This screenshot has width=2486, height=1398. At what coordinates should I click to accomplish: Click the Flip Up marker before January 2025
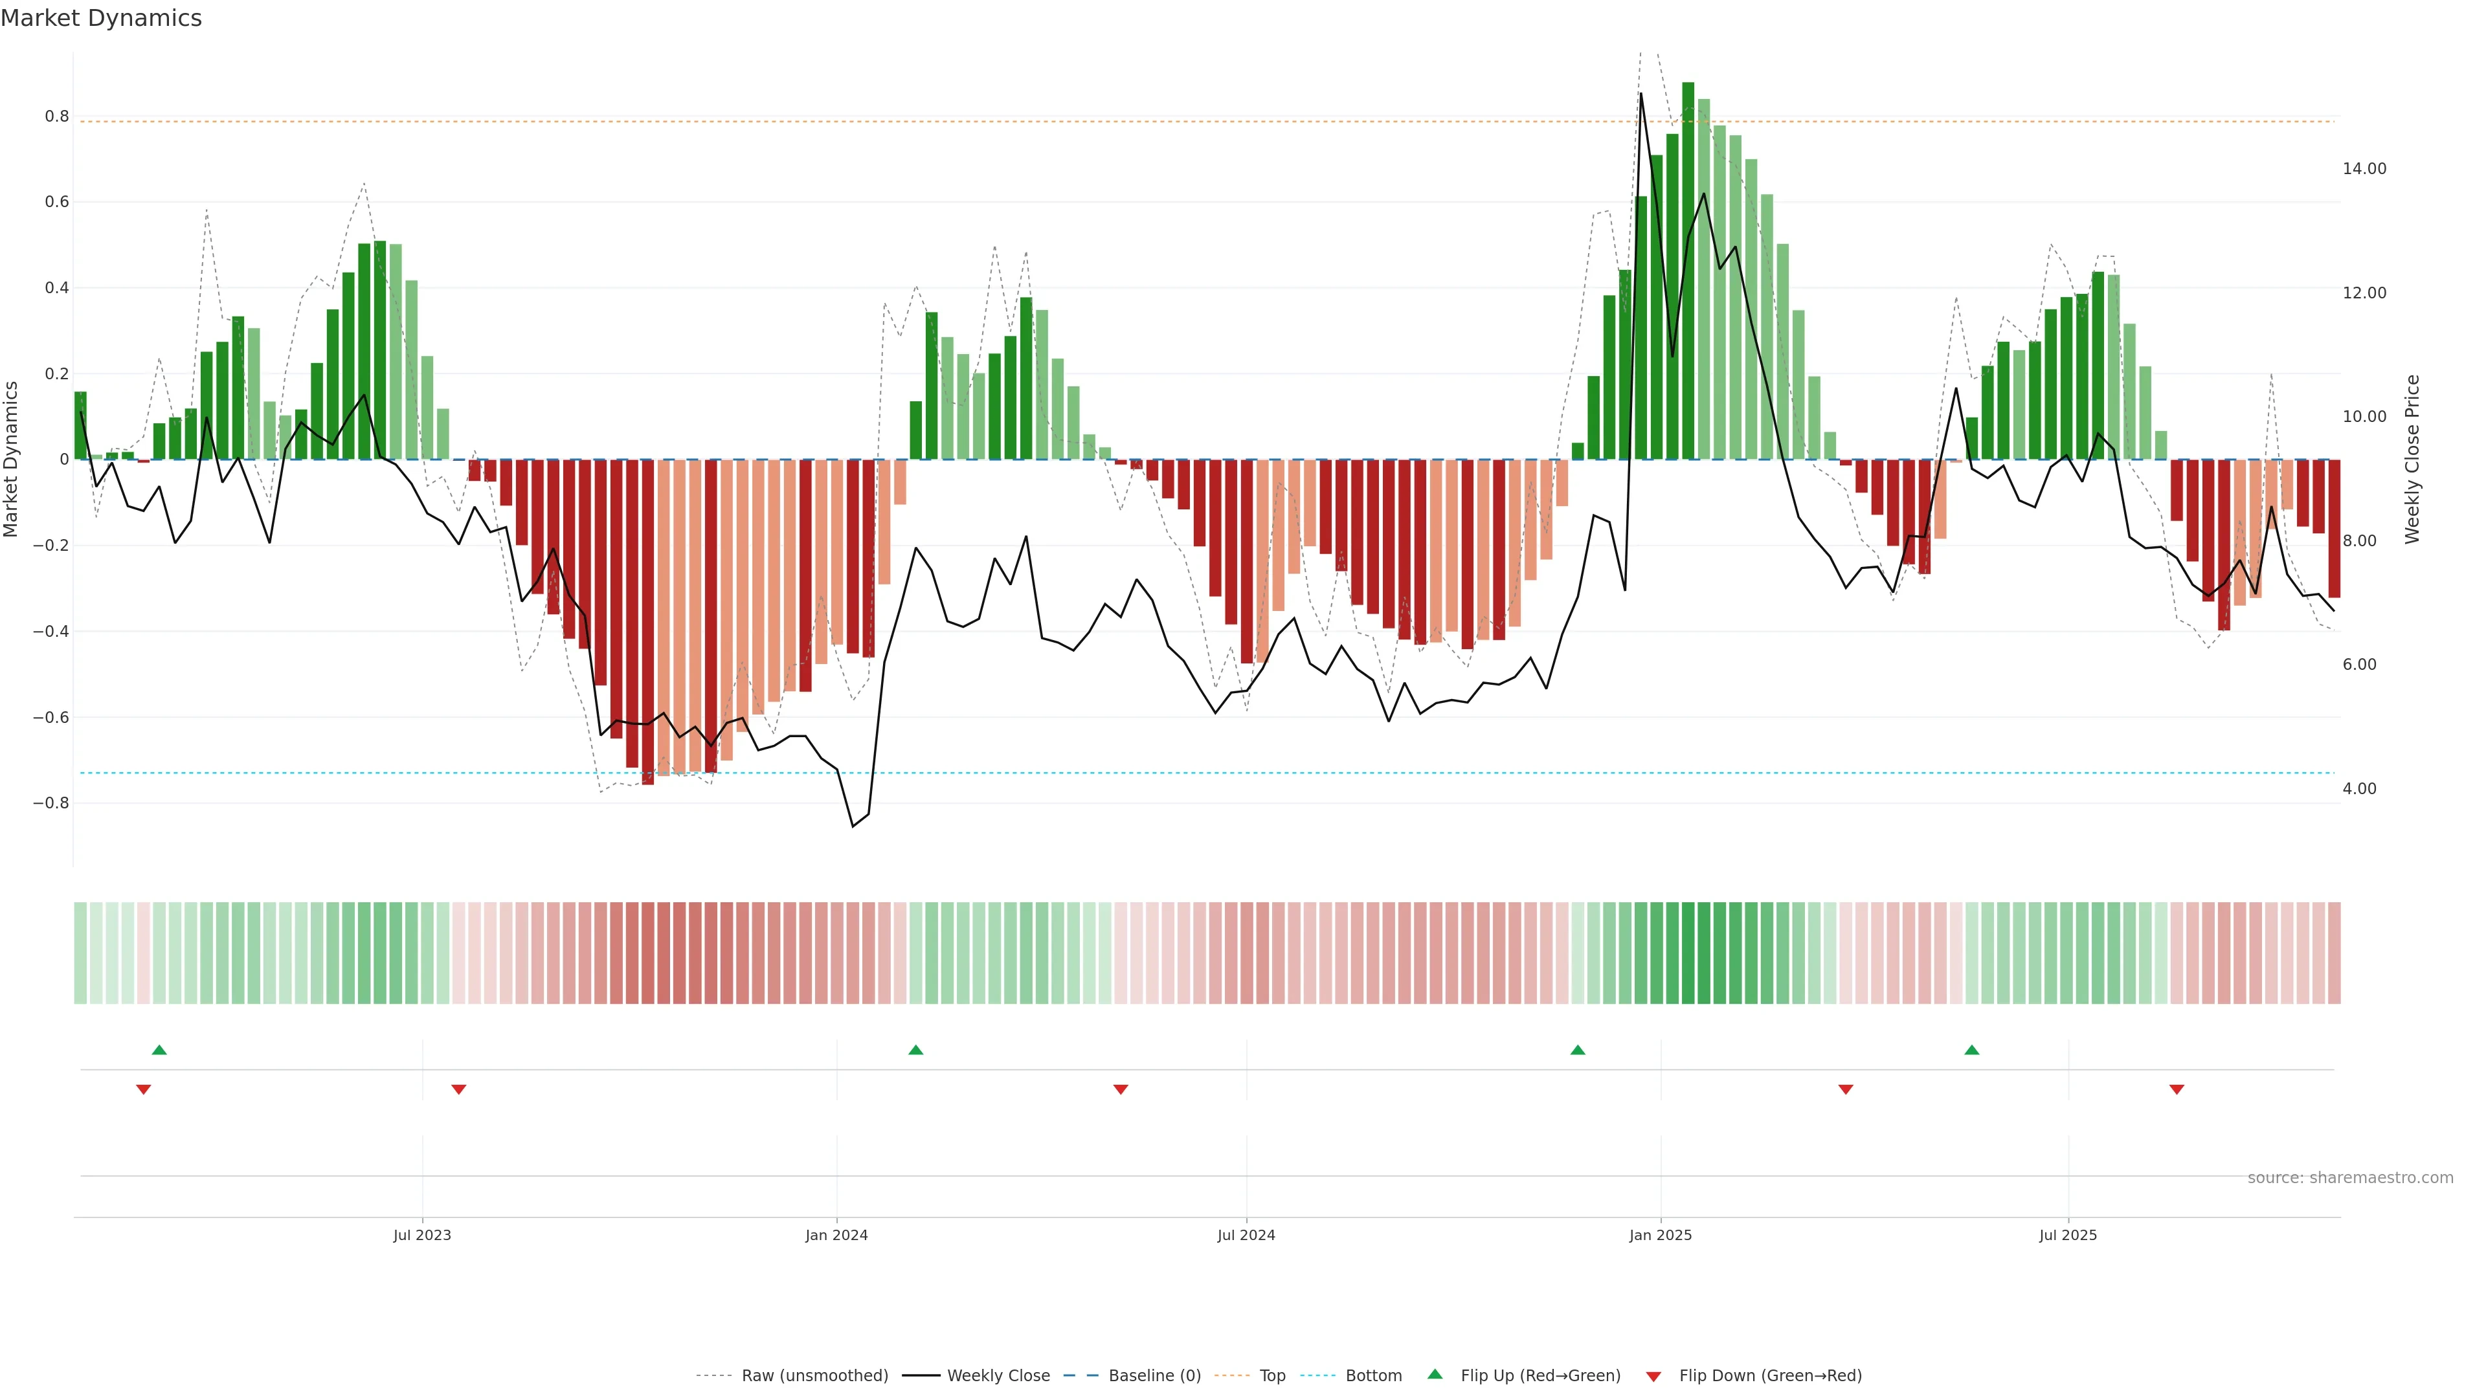pyautogui.click(x=1578, y=1050)
